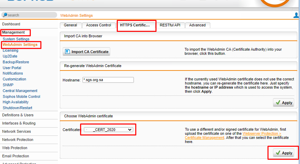Click the Hostname input field
Viewport: 300px width, 164px height.
108,80
